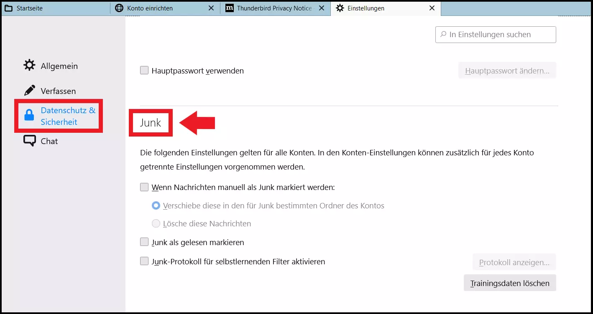Click the Datenschutz & Sicherheit lock icon

tap(29, 116)
